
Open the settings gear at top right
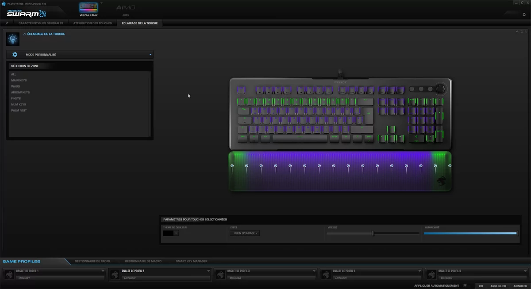pos(524,15)
